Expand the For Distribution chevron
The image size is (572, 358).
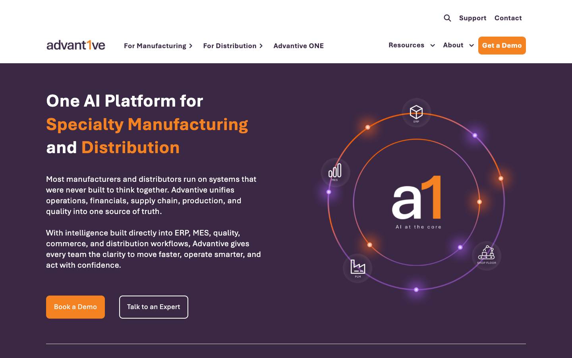(261, 46)
